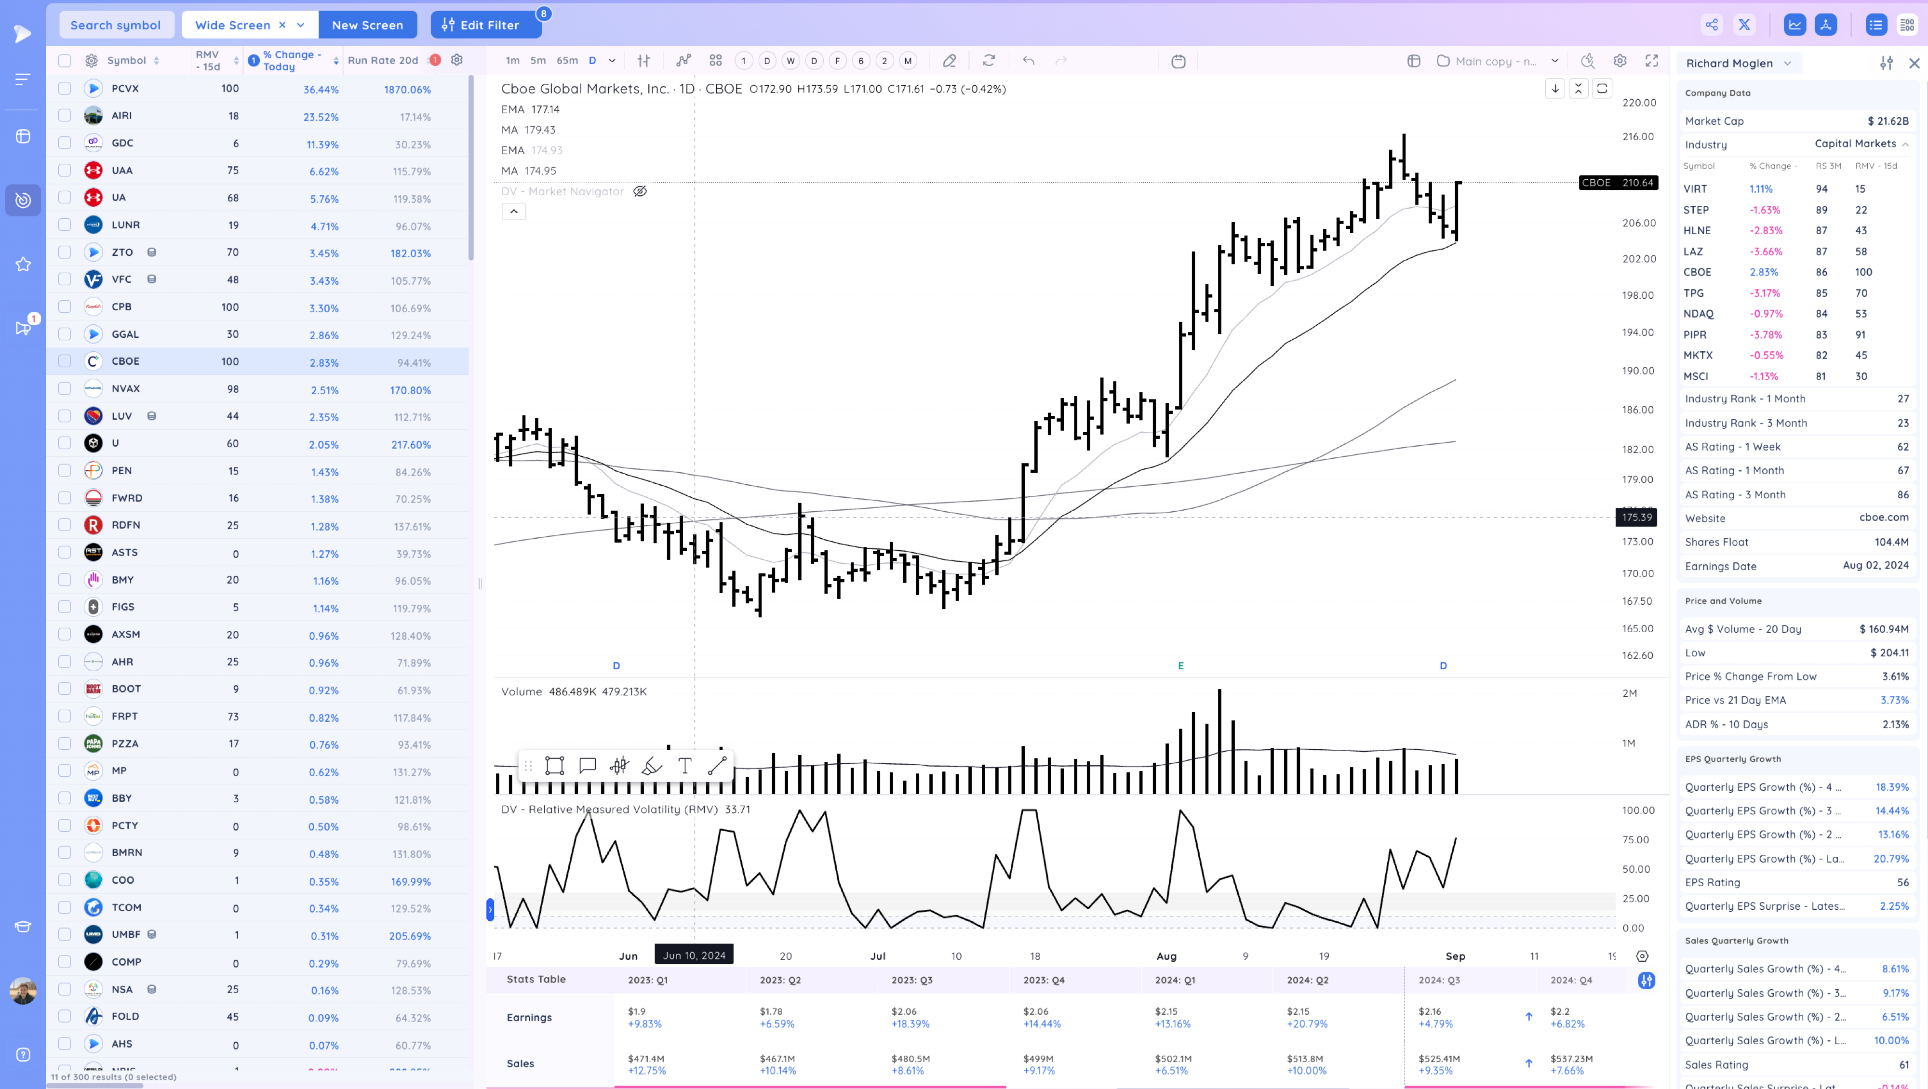
Task: Check the PCVX row checkbox
Action: point(65,88)
